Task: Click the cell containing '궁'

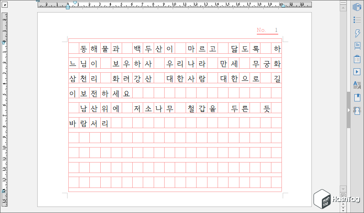Action: click(x=266, y=63)
